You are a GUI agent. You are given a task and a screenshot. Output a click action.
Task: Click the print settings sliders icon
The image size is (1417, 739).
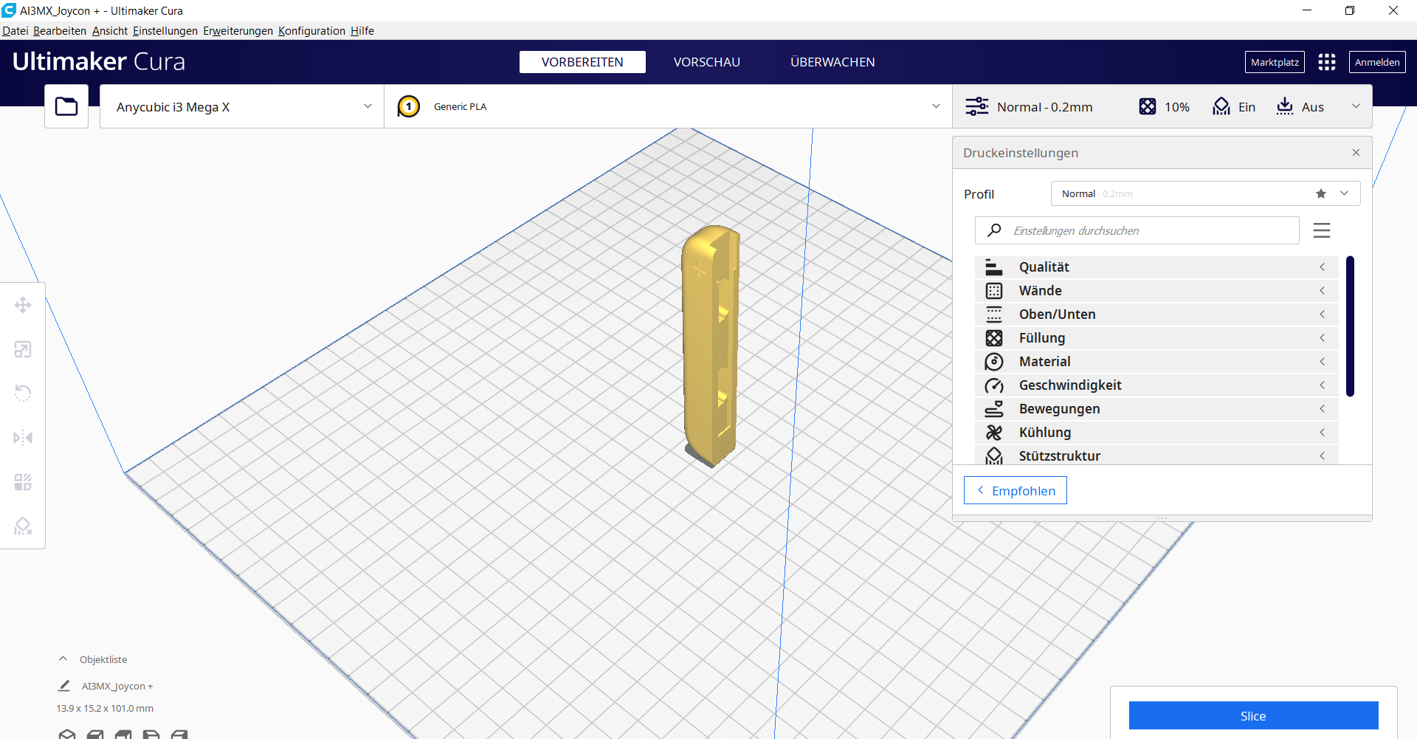click(976, 106)
